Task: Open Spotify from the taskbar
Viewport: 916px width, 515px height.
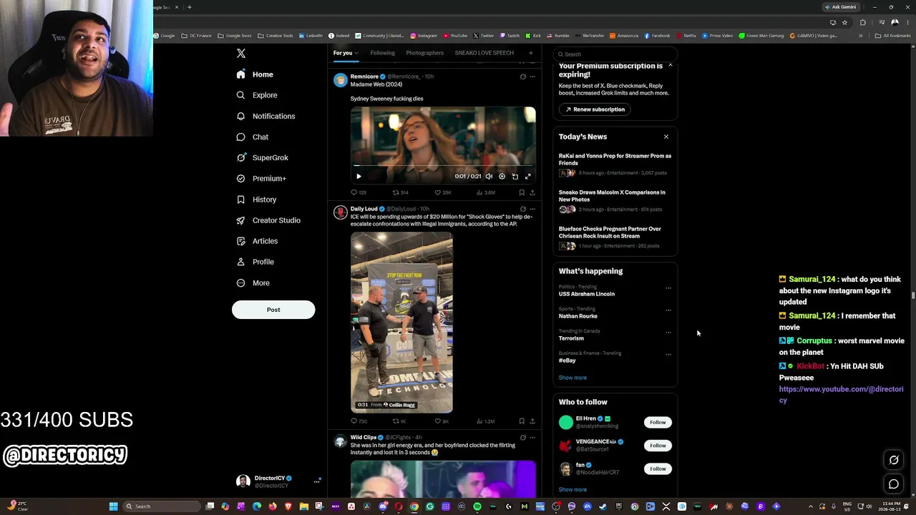Action: [x=477, y=506]
